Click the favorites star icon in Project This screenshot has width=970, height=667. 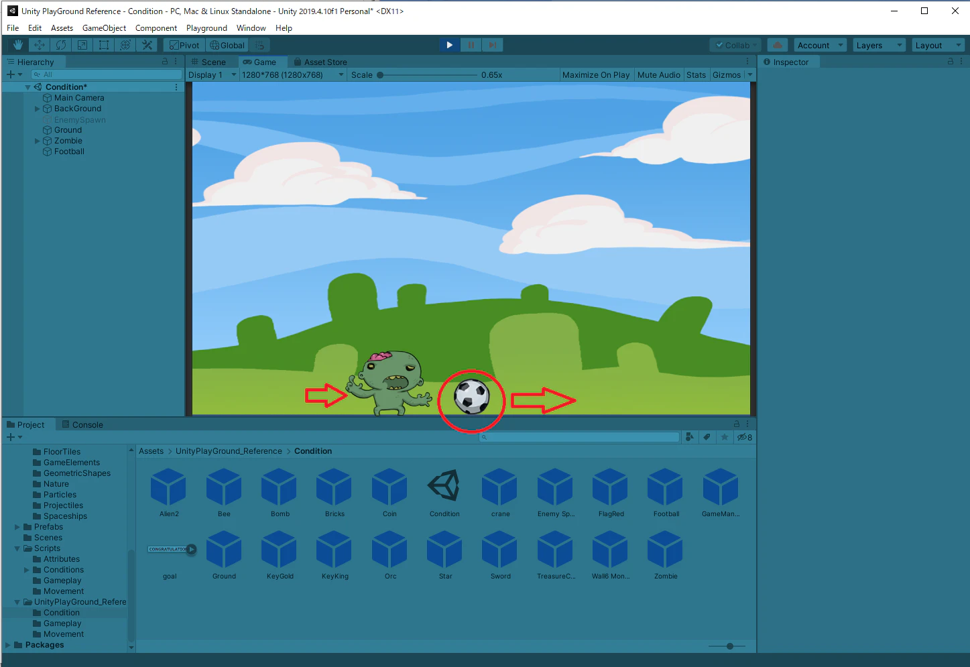pyautogui.click(x=725, y=437)
